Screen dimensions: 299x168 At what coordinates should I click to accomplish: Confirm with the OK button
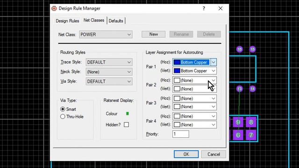(x=186, y=154)
